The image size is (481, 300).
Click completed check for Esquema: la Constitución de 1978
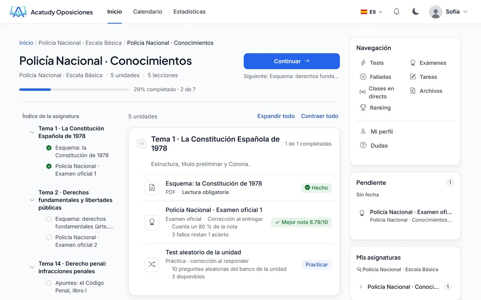coord(49,148)
